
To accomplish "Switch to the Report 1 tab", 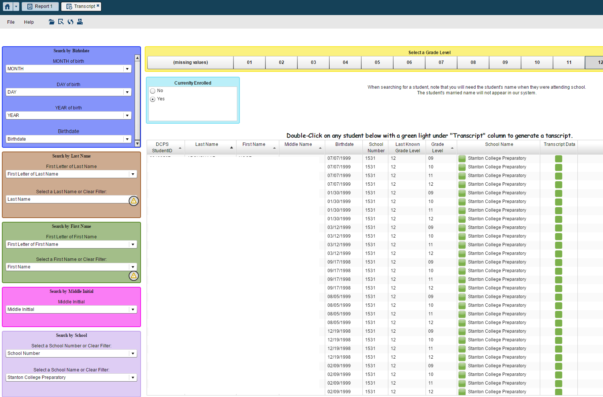I will pos(40,6).
